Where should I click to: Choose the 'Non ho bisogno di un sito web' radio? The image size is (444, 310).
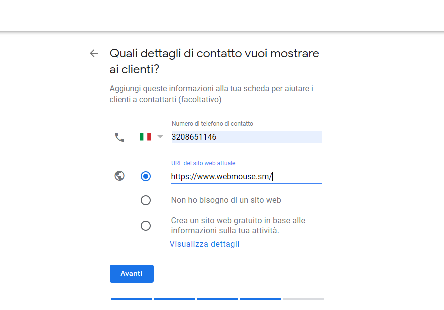click(x=146, y=200)
